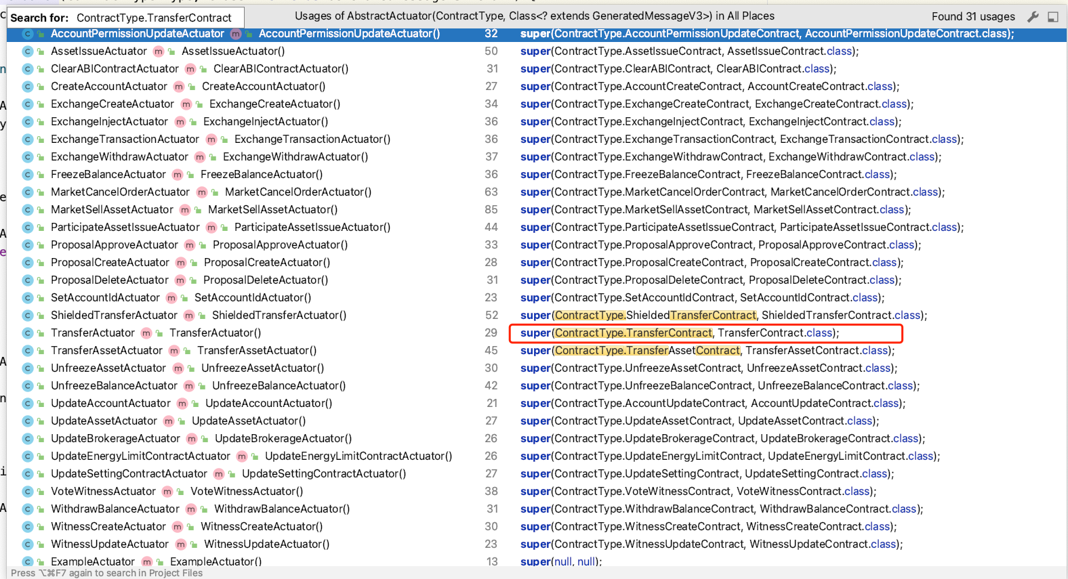The height and width of the screenshot is (579, 1068).
Task: Click class icon beside ExchangeTransactionActuator
Action: click(x=28, y=140)
